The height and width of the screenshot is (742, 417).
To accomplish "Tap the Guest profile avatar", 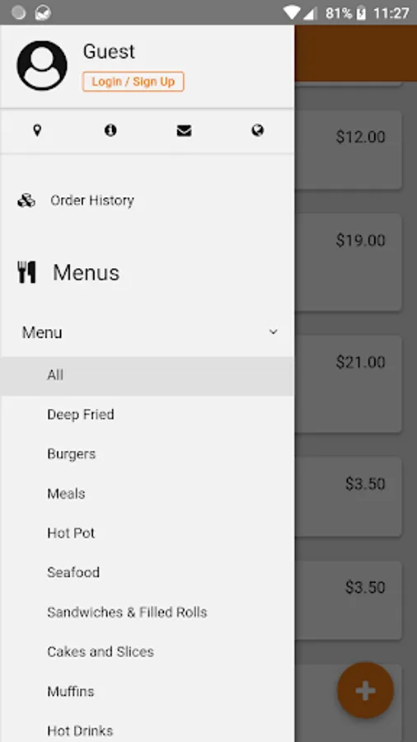I will [42, 65].
